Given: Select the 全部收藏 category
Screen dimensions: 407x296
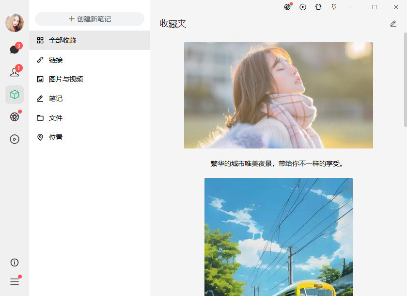Looking at the screenshot, I should [90, 40].
